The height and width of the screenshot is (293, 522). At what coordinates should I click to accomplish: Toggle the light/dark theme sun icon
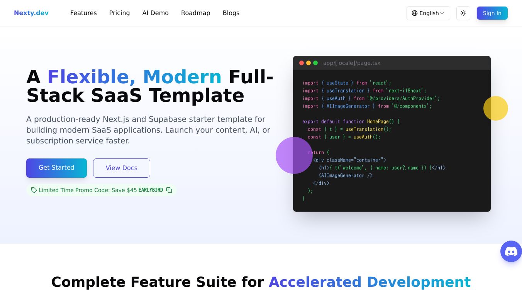[463, 13]
